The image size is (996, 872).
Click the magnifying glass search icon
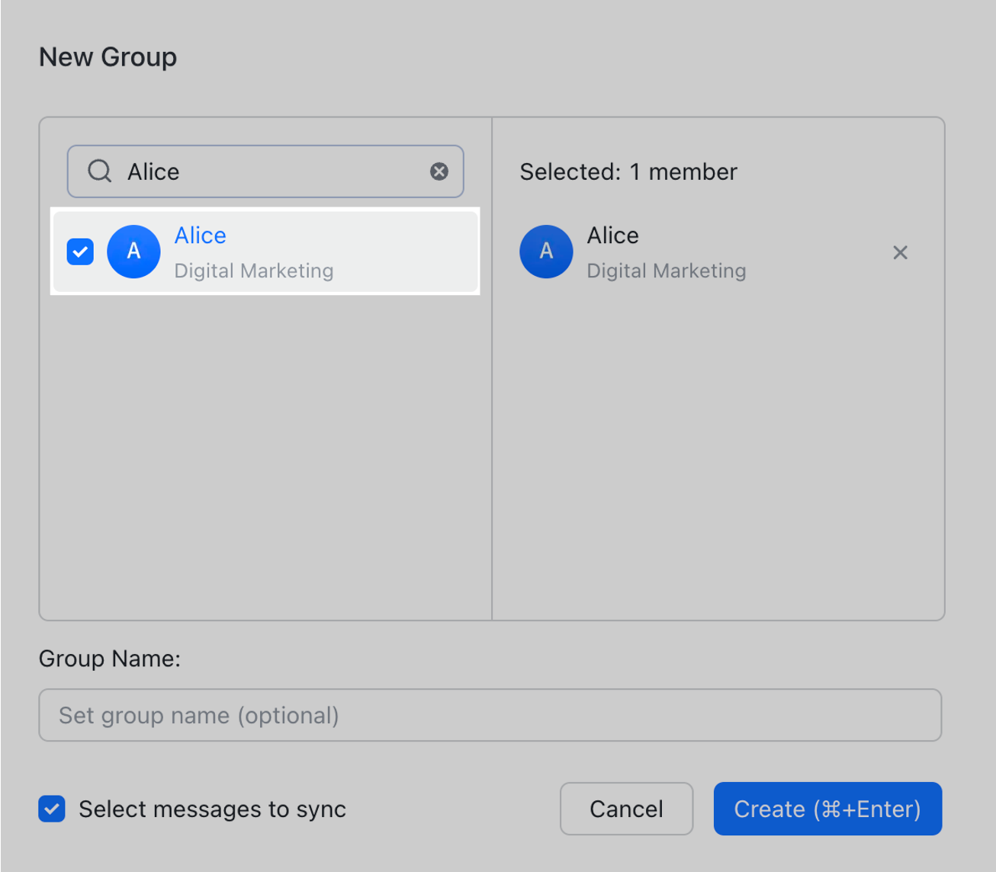[x=99, y=172]
